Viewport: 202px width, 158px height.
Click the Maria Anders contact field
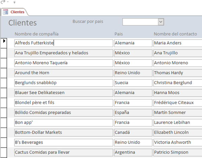[177, 43]
